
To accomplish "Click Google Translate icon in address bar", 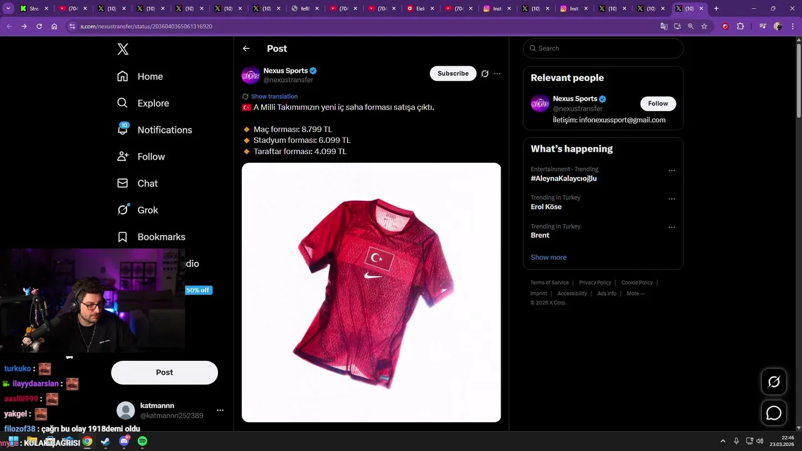I will tap(664, 26).
